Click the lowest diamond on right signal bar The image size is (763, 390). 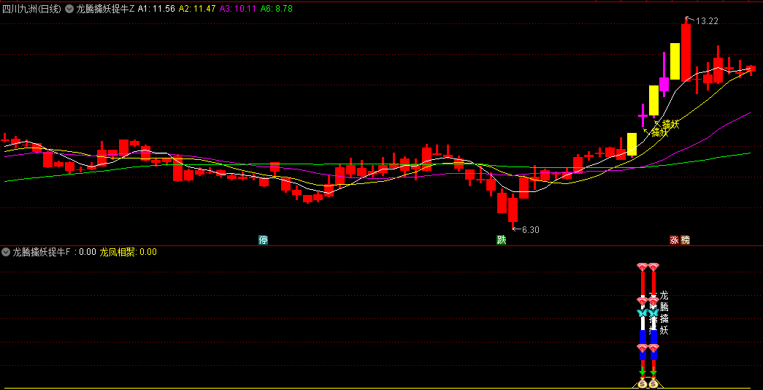[x=653, y=348]
